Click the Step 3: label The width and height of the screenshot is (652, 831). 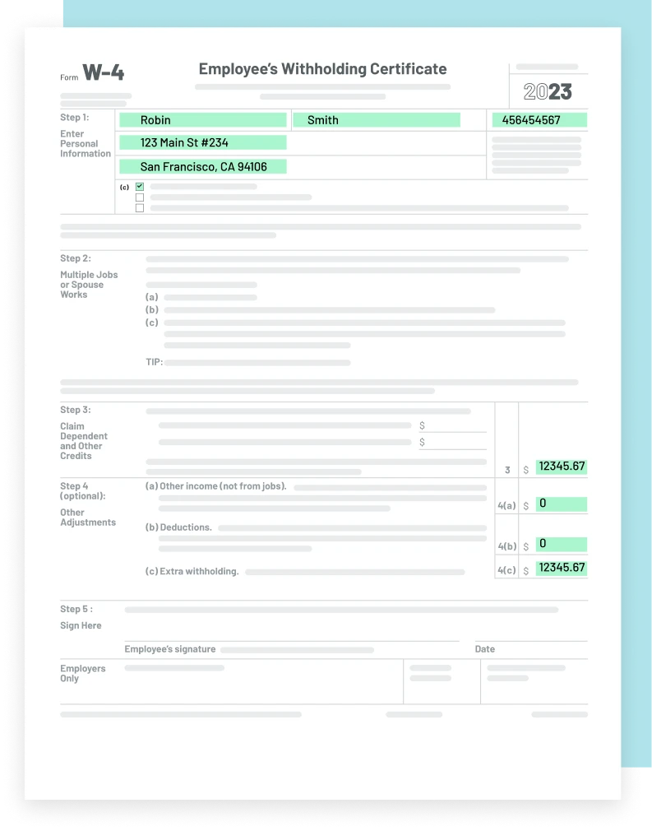(x=75, y=410)
